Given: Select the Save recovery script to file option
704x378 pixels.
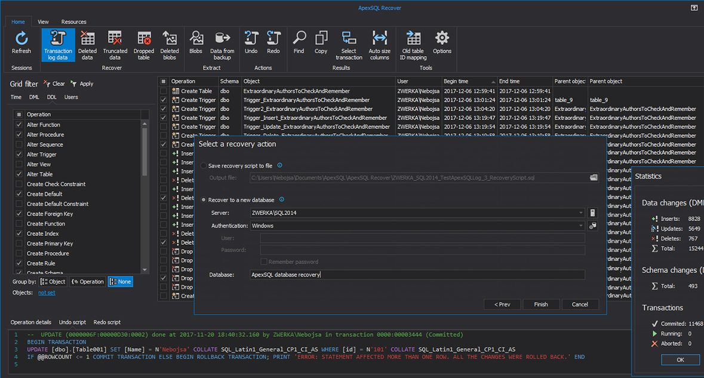Looking at the screenshot, I should click(x=205, y=165).
